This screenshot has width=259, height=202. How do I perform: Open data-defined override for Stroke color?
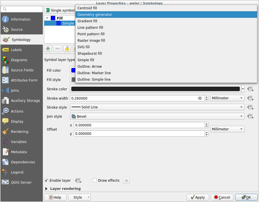coord(250,89)
